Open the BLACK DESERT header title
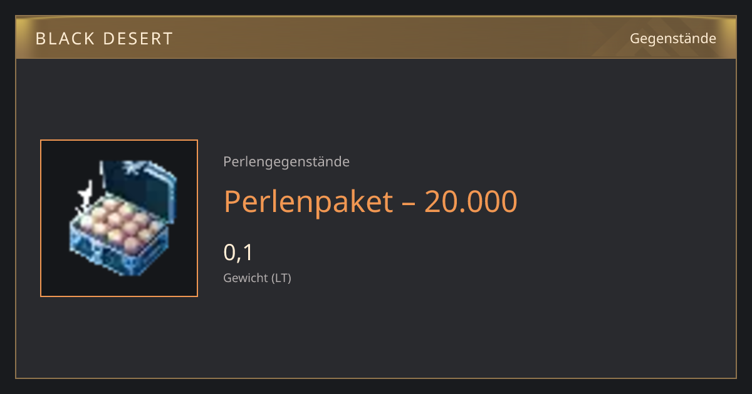 (x=104, y=39)
